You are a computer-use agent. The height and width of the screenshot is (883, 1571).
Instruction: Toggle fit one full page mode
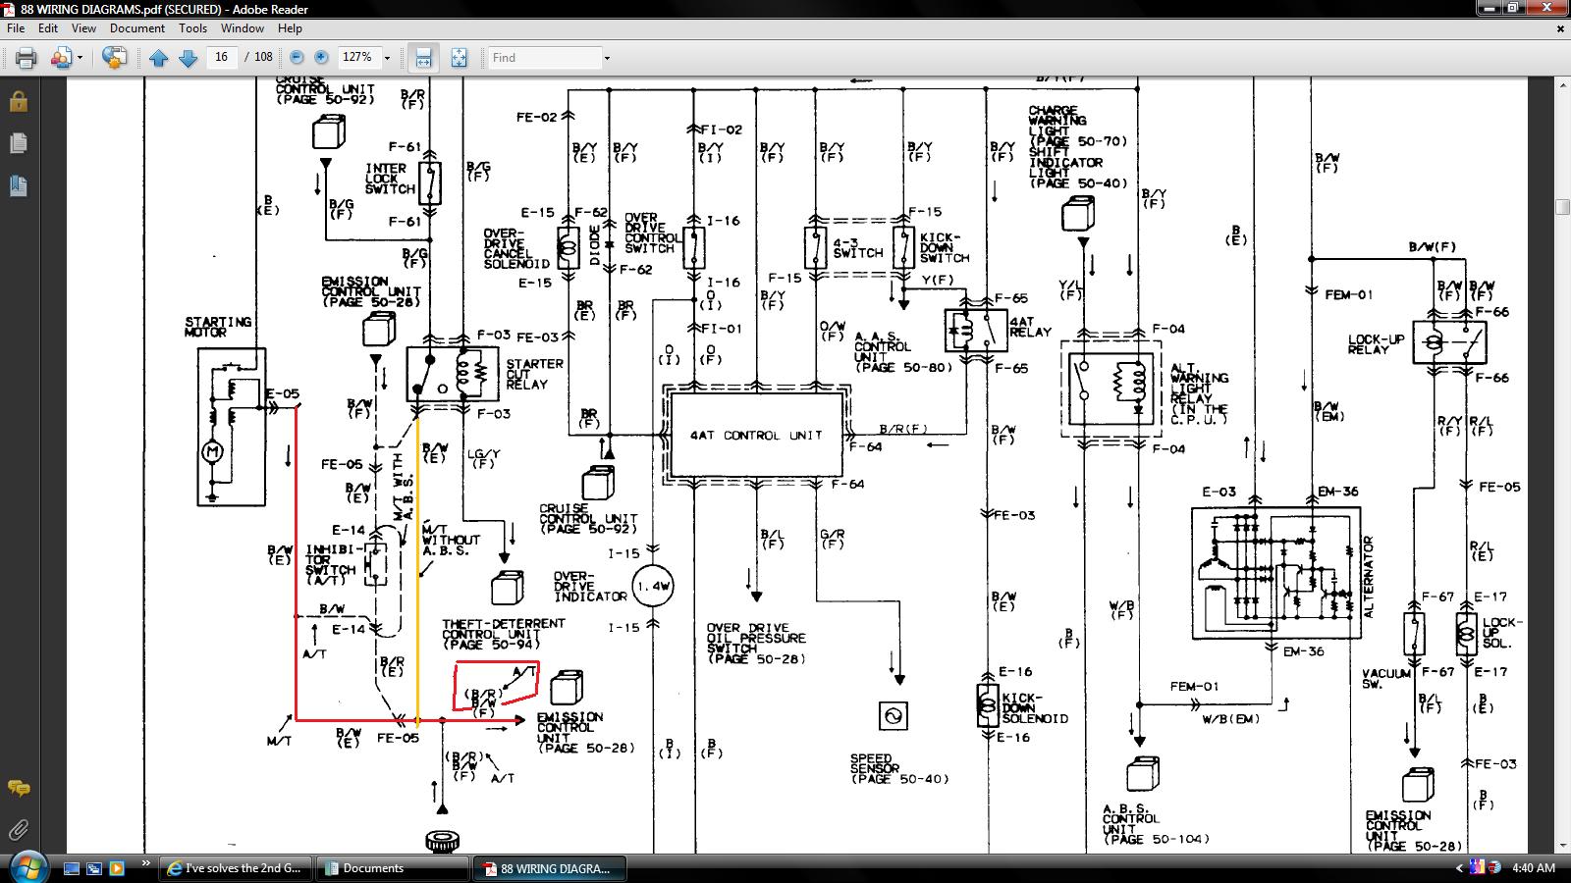(459, 58)
